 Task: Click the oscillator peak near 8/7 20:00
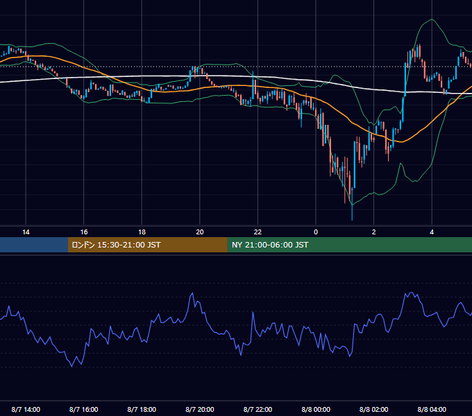192,293
